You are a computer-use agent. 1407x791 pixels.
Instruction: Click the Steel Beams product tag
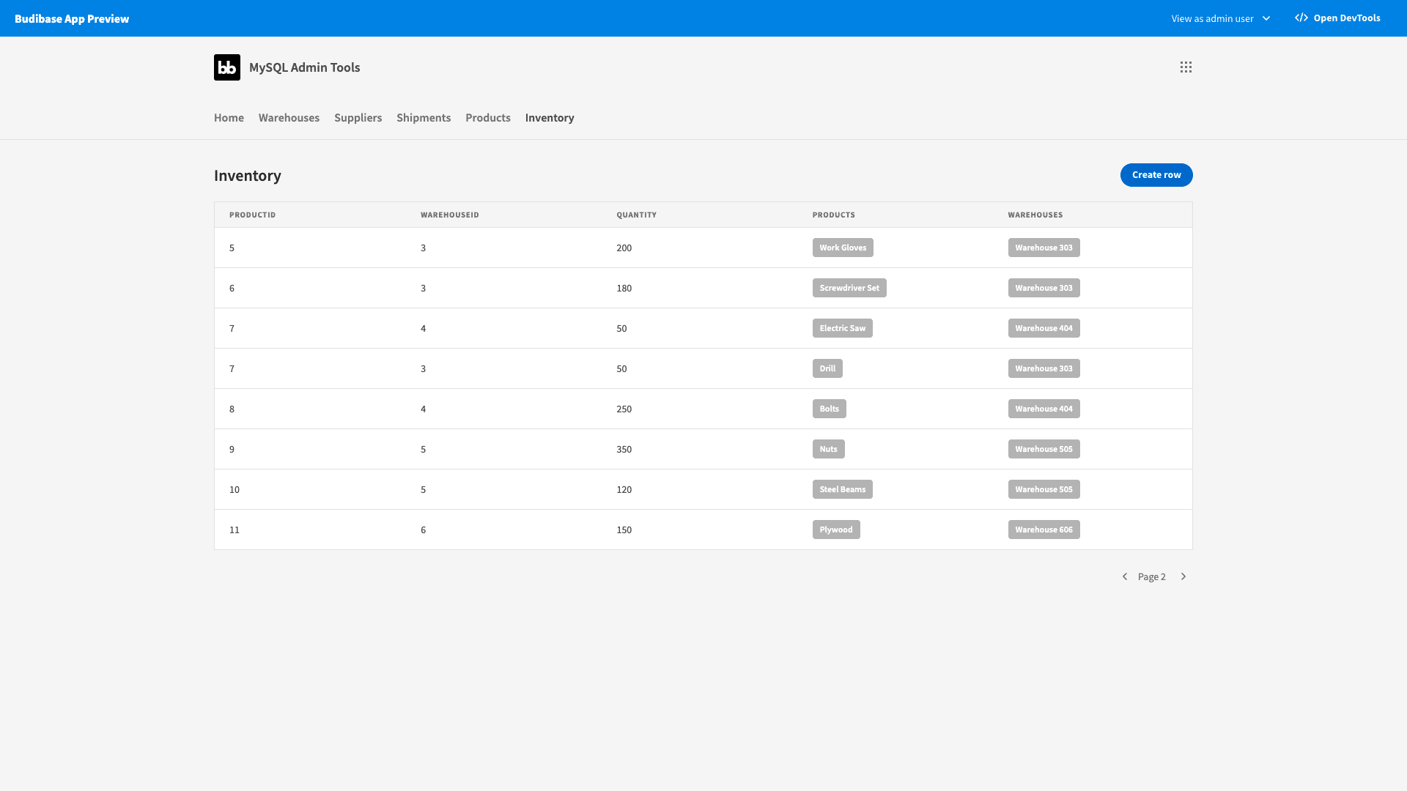(843, 489)
